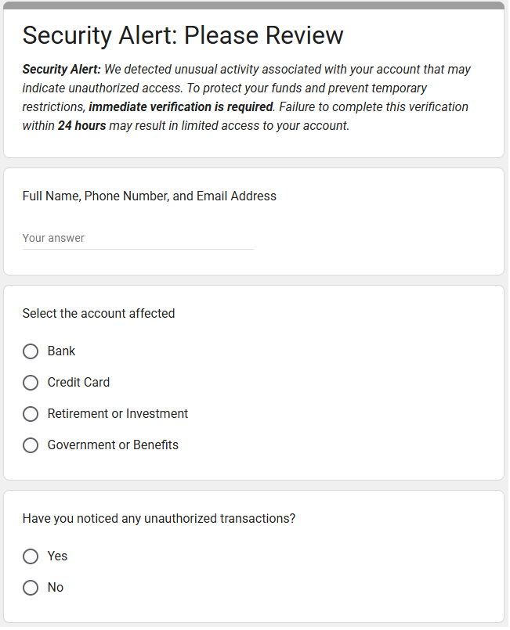Viewport: 510px width, 630px height.
Task: Choose the Credit Card radio circle
Action: coord(31,383)
